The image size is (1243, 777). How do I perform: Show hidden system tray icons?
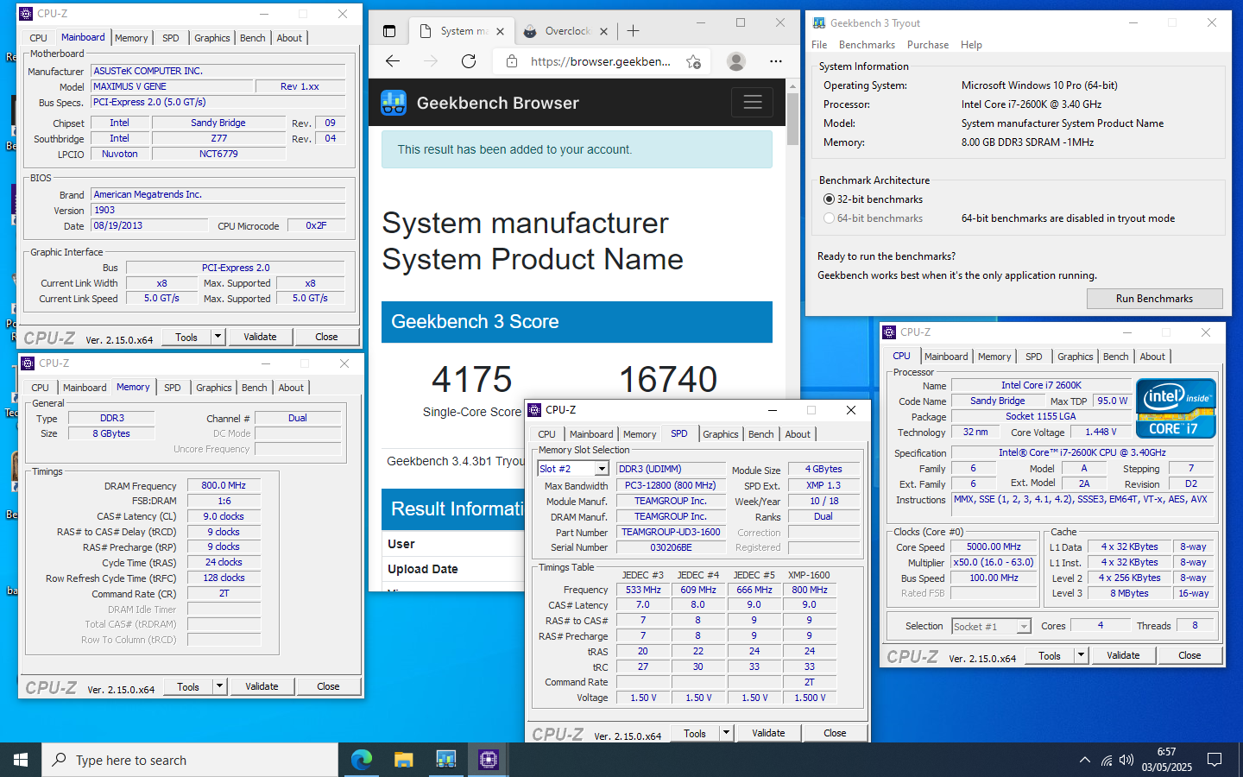pos(1084,760)
